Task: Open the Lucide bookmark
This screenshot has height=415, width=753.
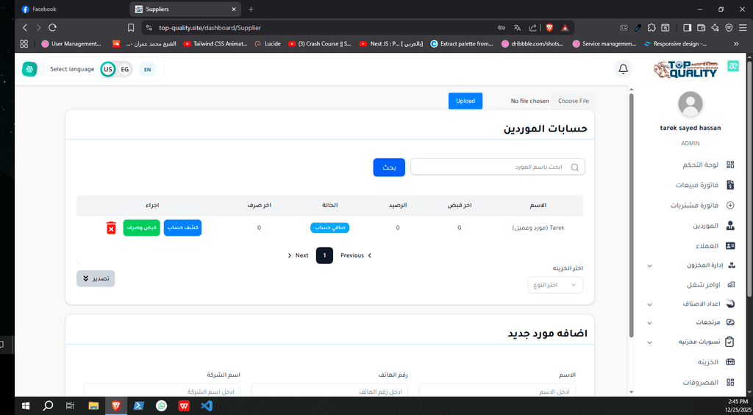Action: pyautogui.click(x=268, y=43)
